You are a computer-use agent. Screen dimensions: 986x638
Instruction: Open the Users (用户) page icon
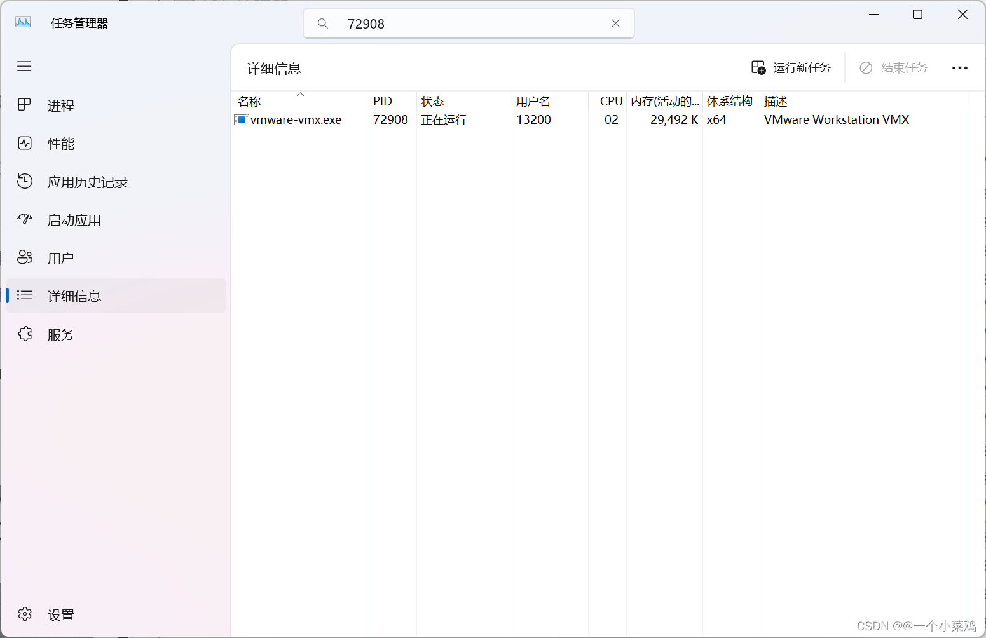click(25, 257)
